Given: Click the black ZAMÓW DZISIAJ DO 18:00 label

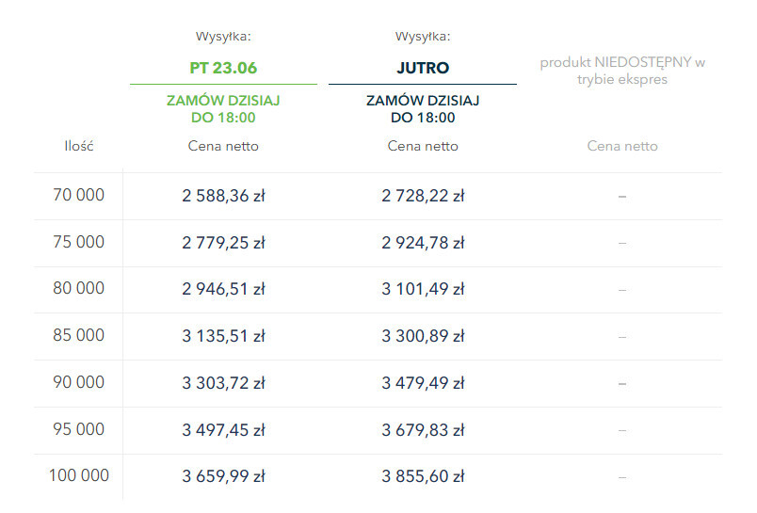Looking at the screenshot, I should [x=423, y=108].
